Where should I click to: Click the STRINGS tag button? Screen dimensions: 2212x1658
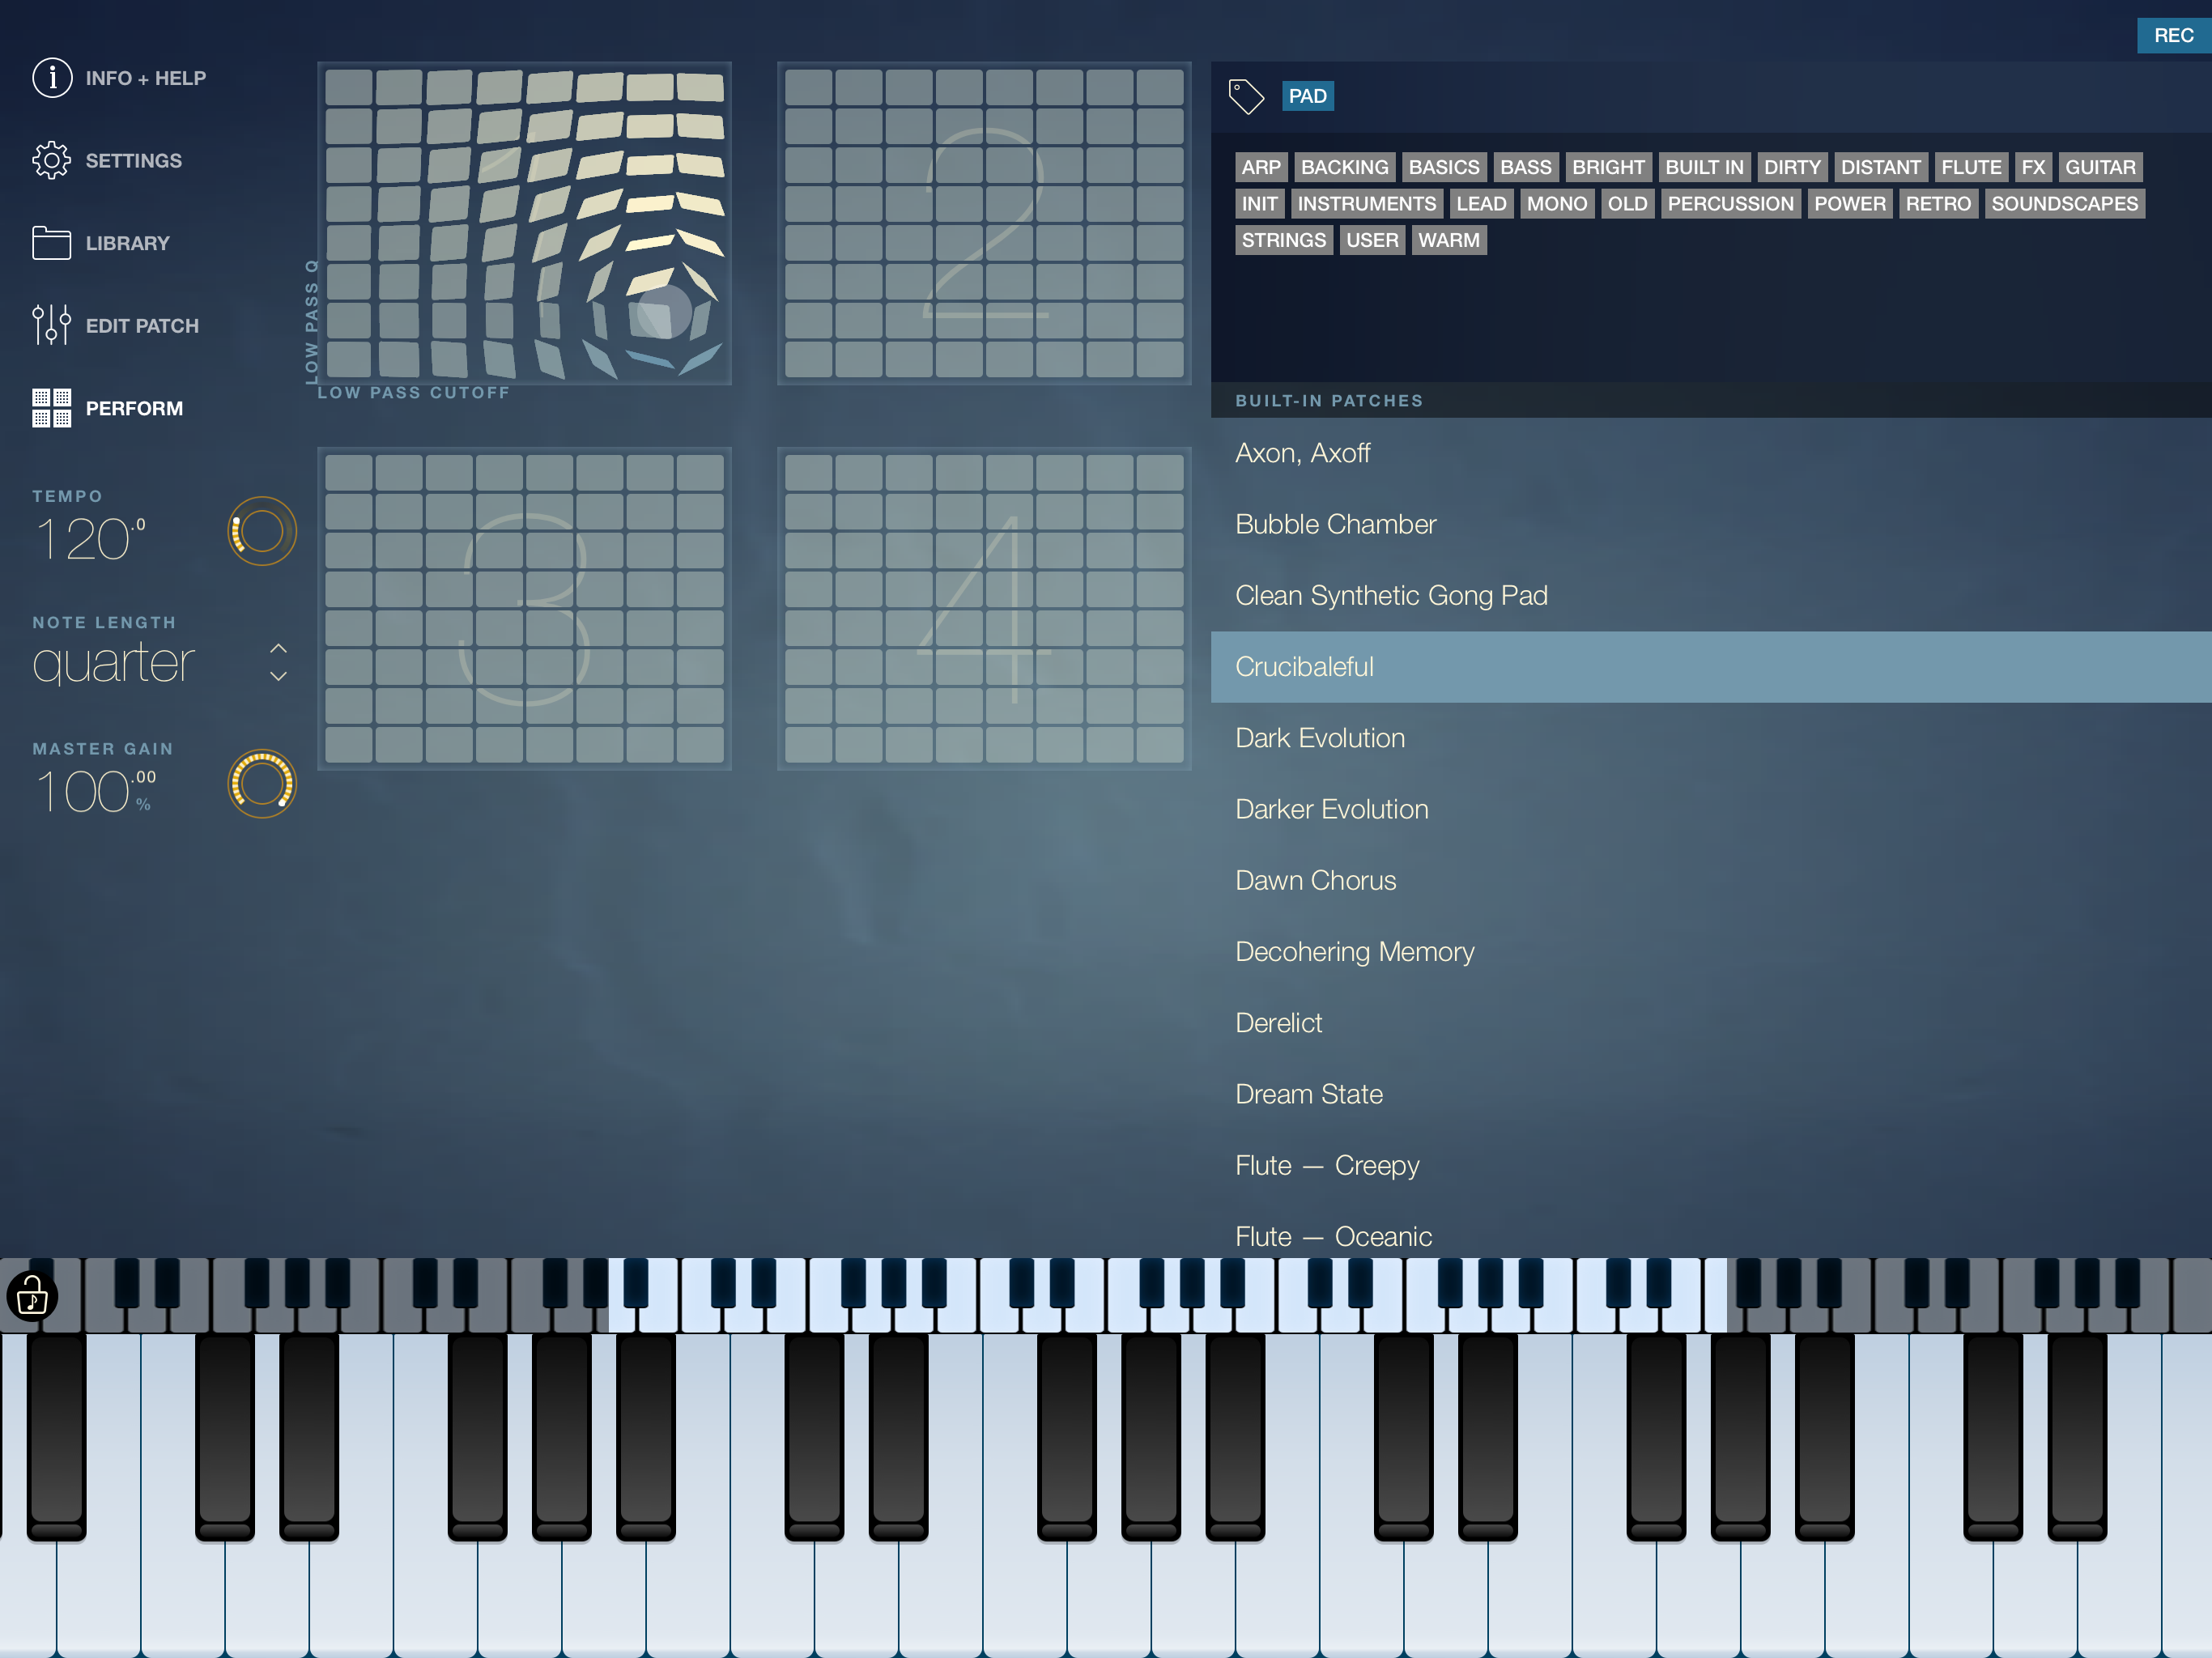pos(1283,240)
